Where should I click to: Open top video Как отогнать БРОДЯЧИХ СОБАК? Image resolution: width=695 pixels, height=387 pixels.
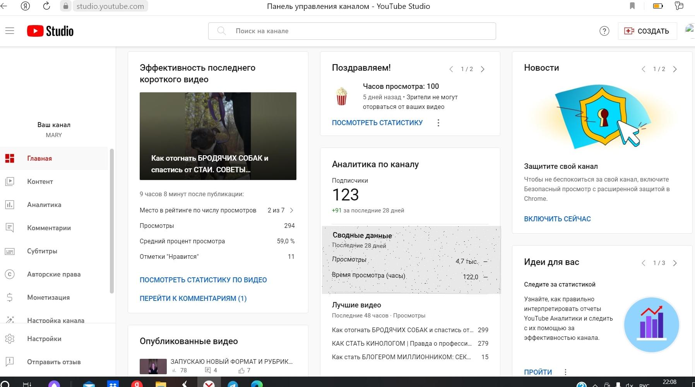click(x=410, y=330)
